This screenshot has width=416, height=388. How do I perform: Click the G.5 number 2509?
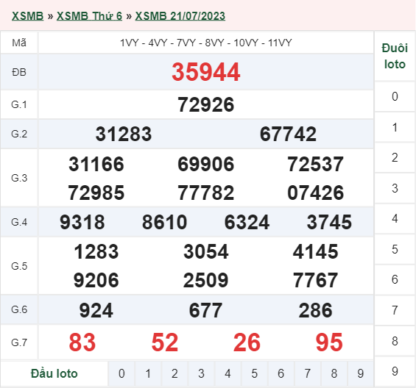click(206, 281)
